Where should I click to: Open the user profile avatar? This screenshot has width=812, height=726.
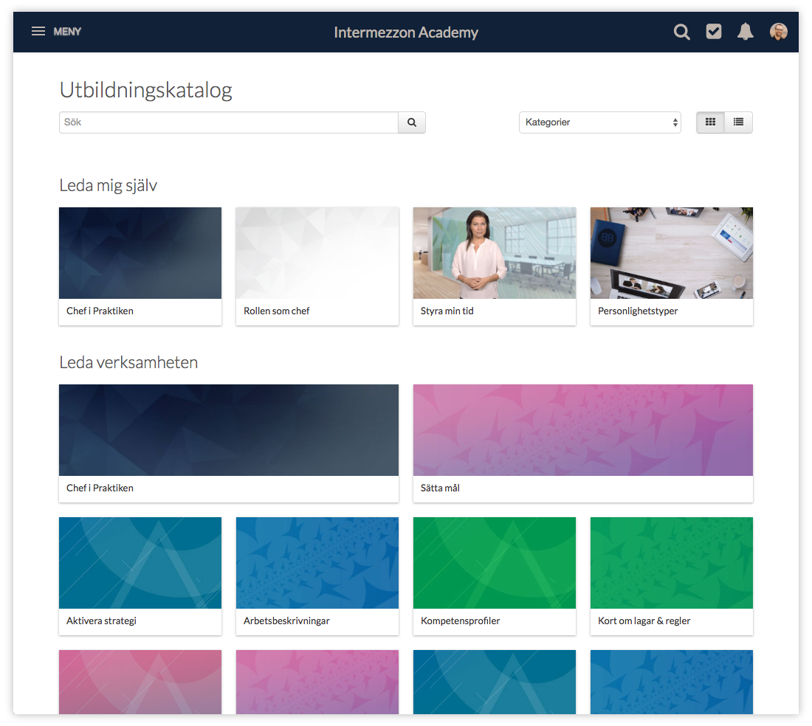click(x=778, y=32)
